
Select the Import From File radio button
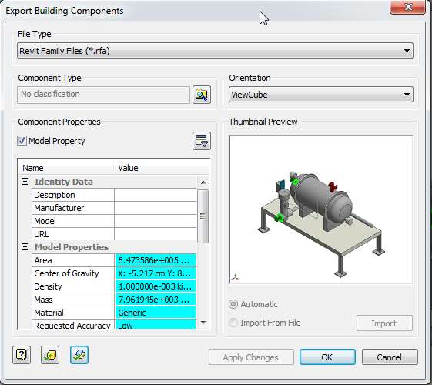(x=233, y=323)
